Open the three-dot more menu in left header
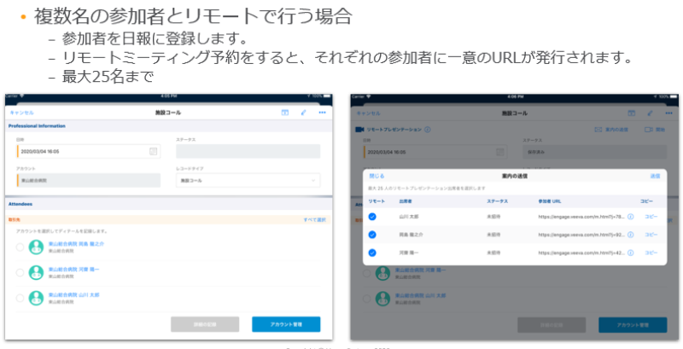Screen dimensions: 683x349 pyautogui.click(x=322, y=112)
